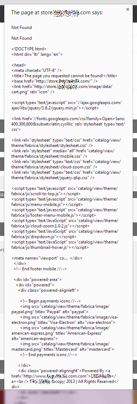The width and height of the screenshot is (137, 404).
Task: Click the "&copy; 2013 | All Rights Reserved" line
Action: point(84,381)
